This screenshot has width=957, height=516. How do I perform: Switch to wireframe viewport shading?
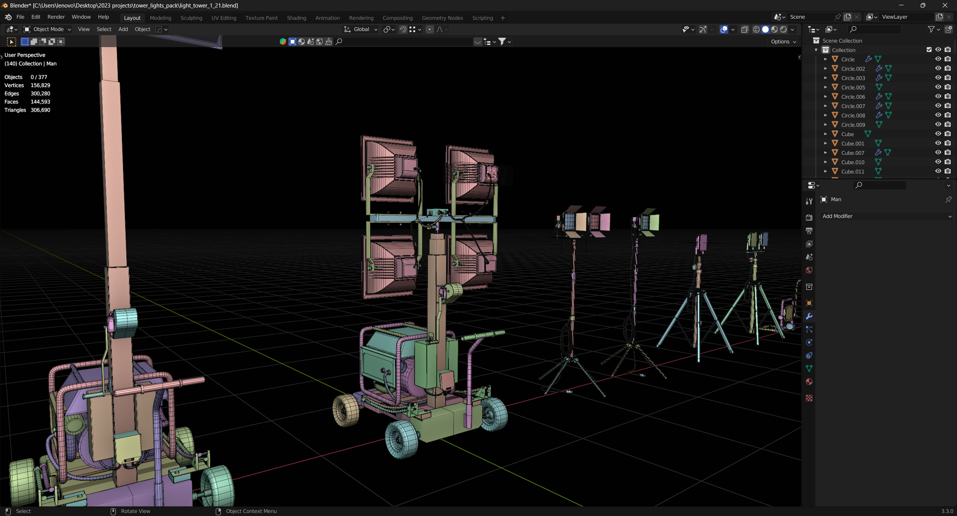point(756,29)
